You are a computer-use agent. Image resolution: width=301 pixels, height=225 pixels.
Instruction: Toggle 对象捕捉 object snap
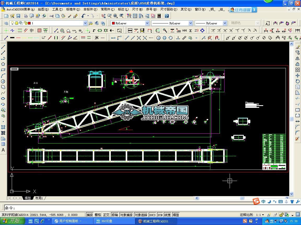[126, 215]
